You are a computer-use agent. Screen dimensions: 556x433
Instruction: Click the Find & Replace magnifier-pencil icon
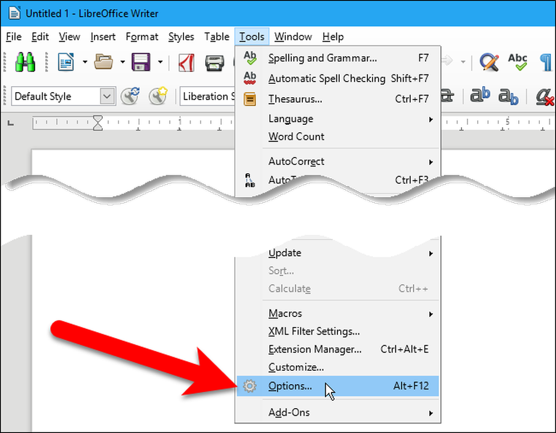tap(489, 62)
